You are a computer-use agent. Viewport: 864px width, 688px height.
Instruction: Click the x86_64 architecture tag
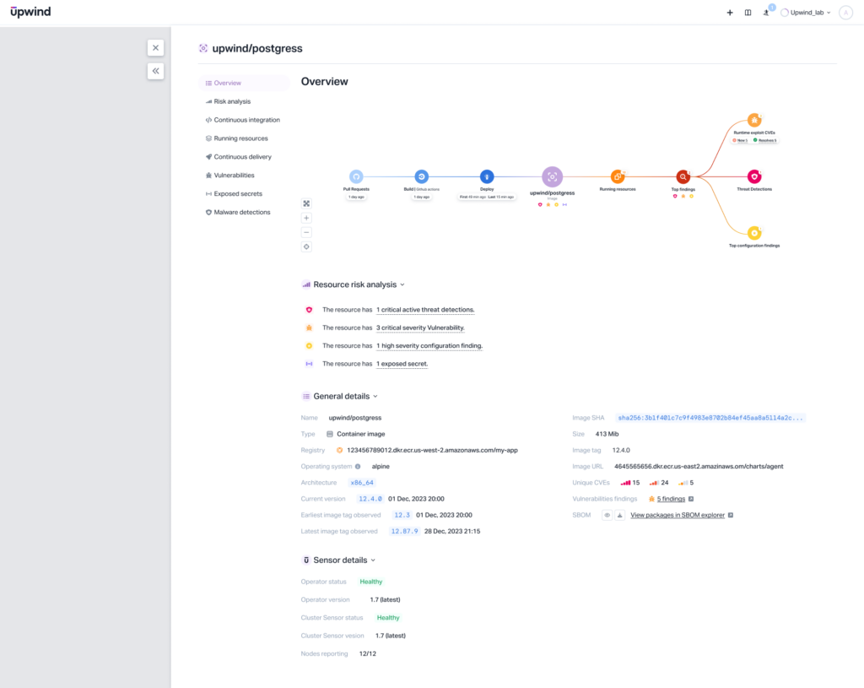coord(362,483)
